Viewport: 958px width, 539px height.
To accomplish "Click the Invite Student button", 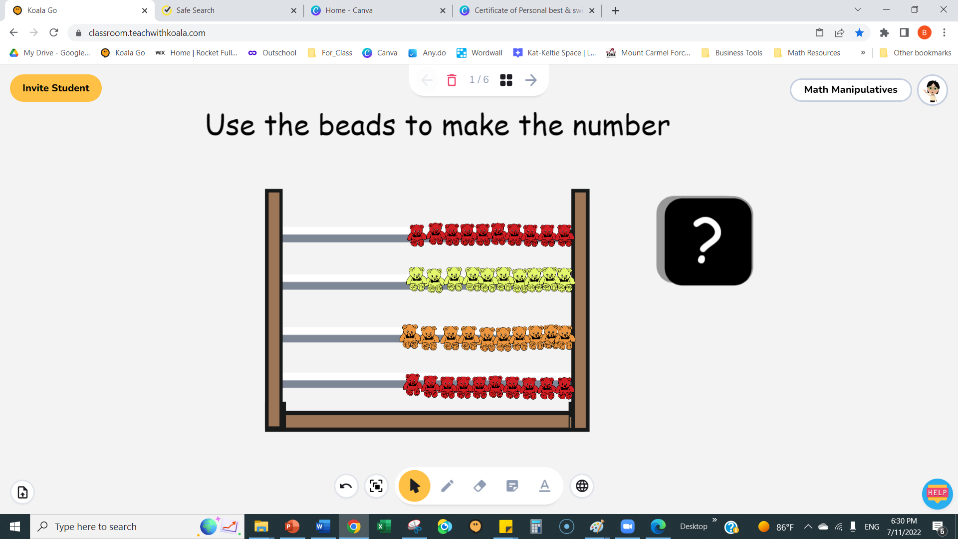I will [55, 88].
